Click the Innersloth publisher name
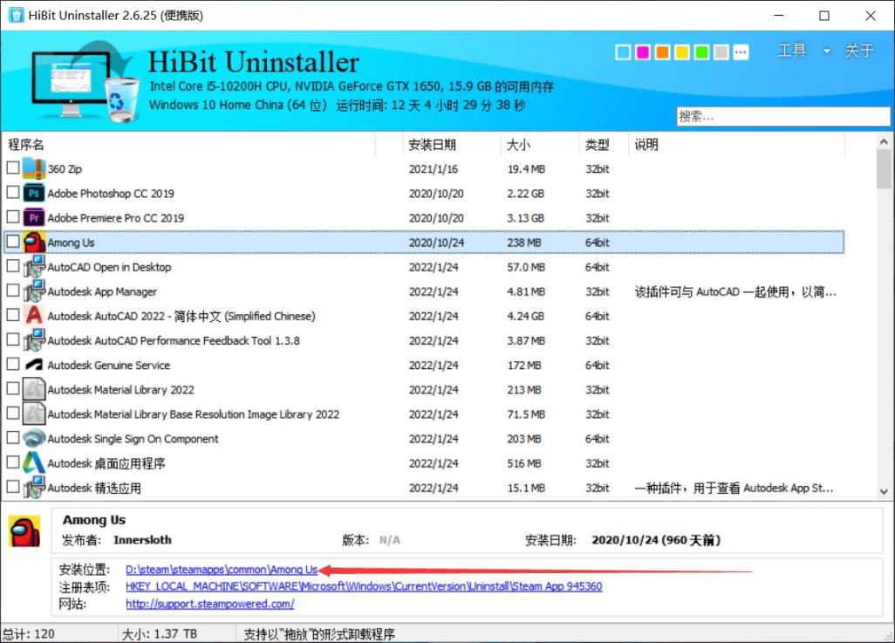The height and width of the screenshot is (643, 895). [x=142, y=540]
